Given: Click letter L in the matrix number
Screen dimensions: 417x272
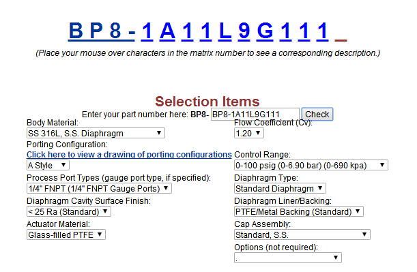Looking at the screenshot, I should point(225,31).
